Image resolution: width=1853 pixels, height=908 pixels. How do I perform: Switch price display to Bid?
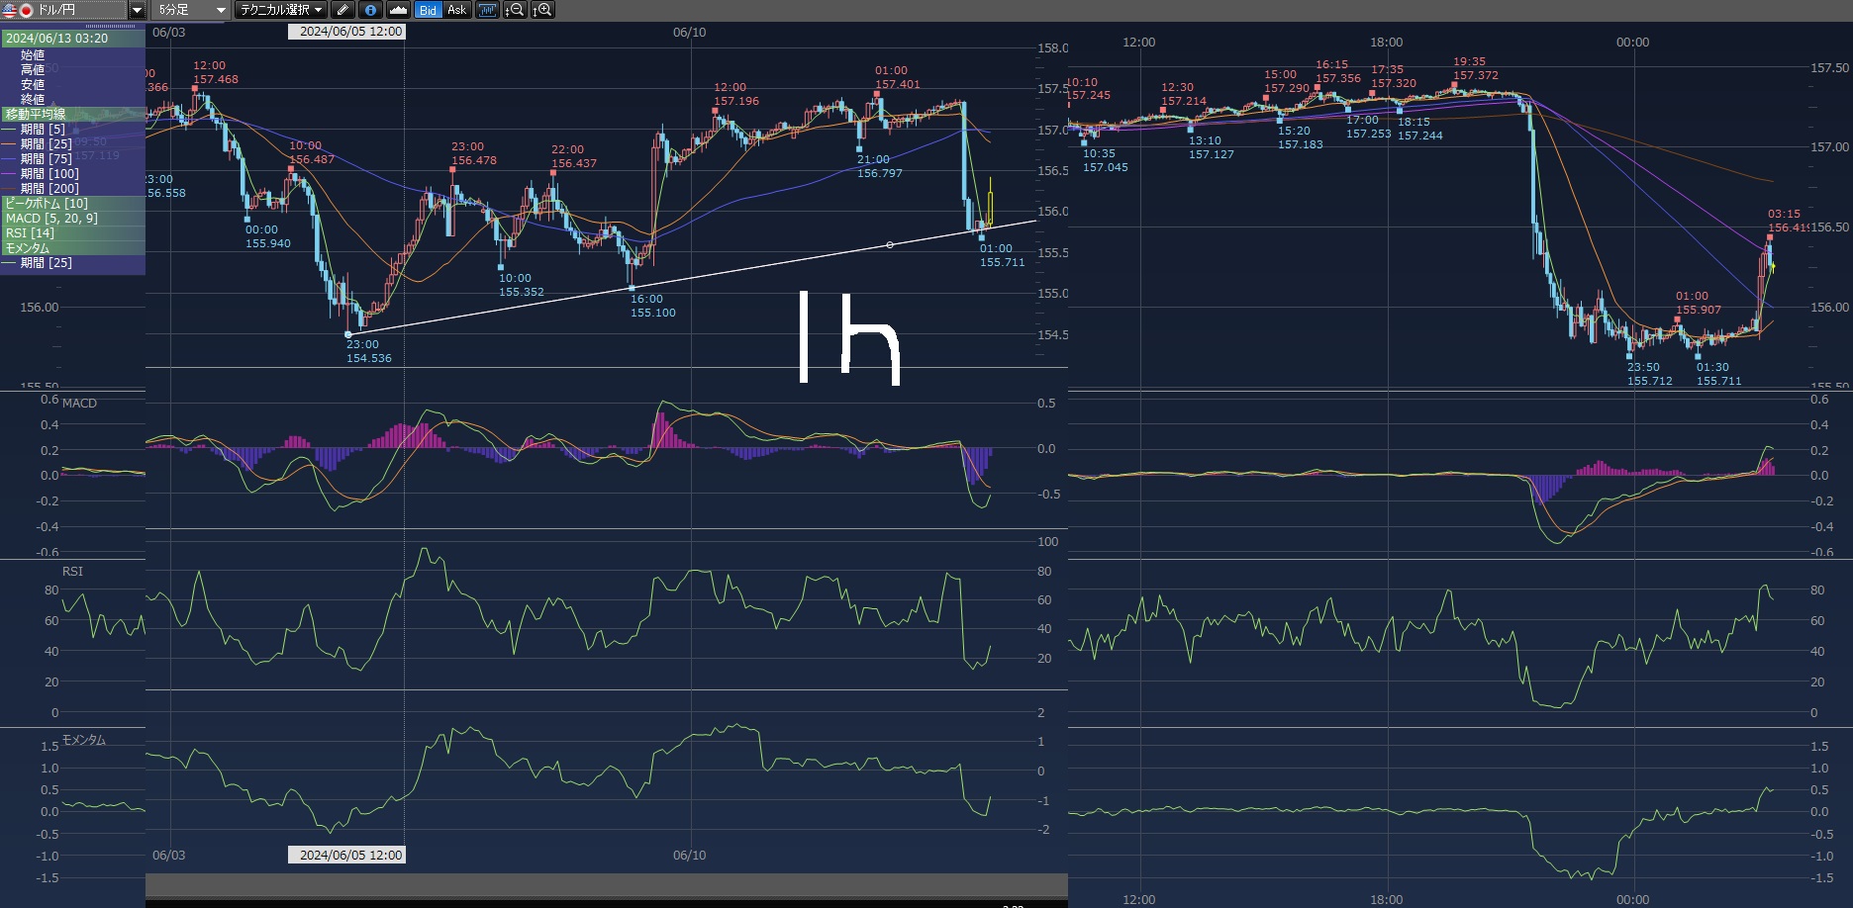[x=428, y=10]
